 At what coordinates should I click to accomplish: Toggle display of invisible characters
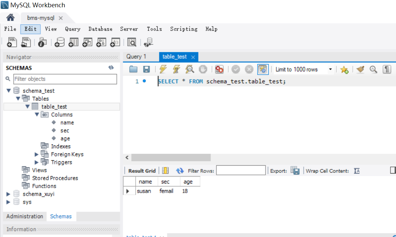[x=387, y=69]
